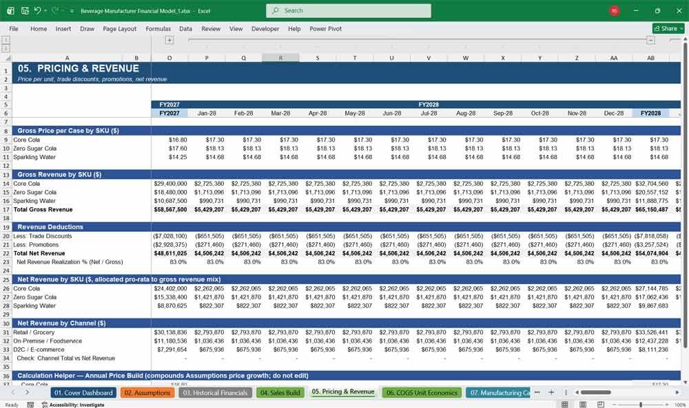Click the Undo arrow icon

37,10
